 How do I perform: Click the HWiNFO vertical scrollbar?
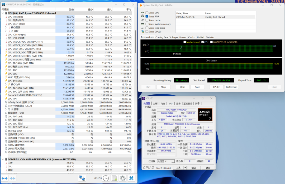point(136,42)
